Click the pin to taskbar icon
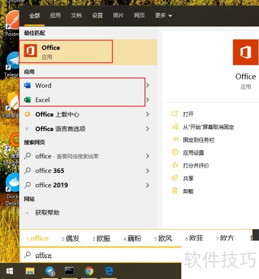Viewport: 259px width, 279px height. click(x=175, y=139)
